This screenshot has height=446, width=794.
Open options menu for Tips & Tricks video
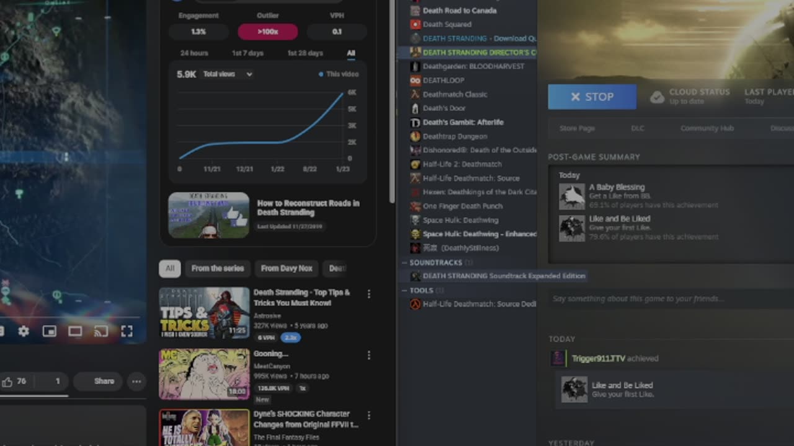(368, 294)
